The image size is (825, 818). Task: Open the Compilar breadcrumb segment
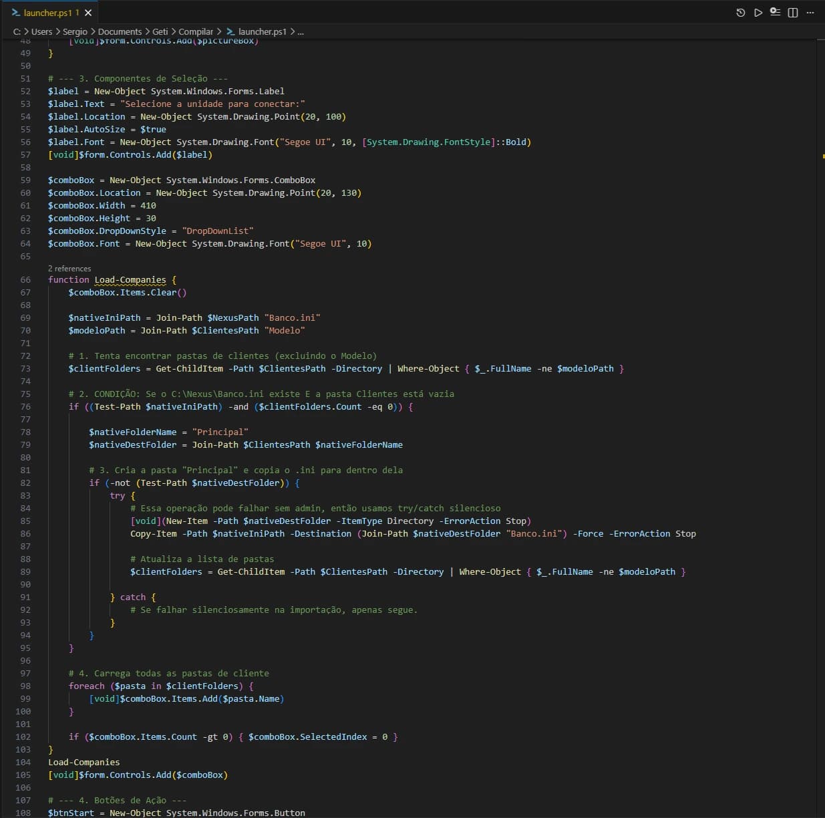pyautogui.click(x=196, y=31)
